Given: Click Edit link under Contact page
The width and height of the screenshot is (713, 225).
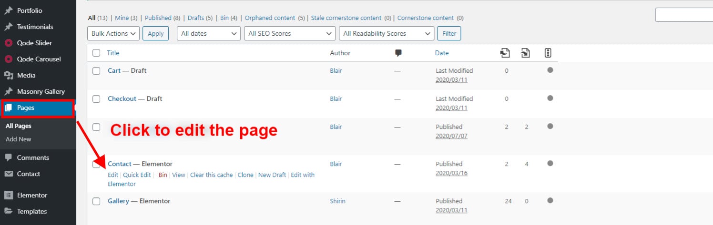Looking at the screenshot, I should pyautogui.click(x=113, y=175).
